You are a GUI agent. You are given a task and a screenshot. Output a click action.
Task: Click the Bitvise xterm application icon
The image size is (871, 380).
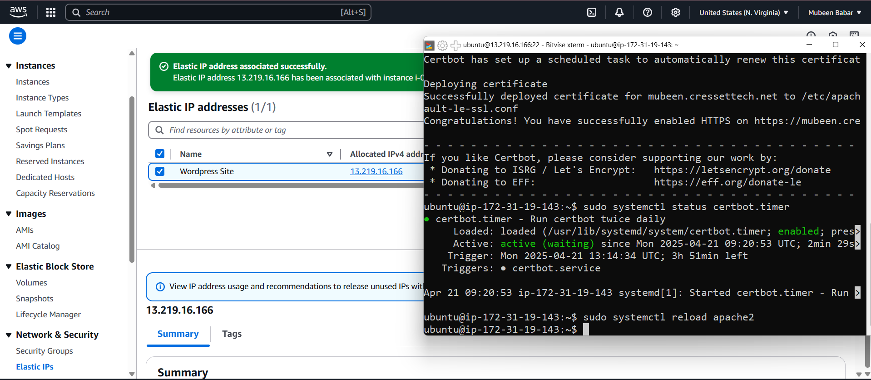(429, 45)
